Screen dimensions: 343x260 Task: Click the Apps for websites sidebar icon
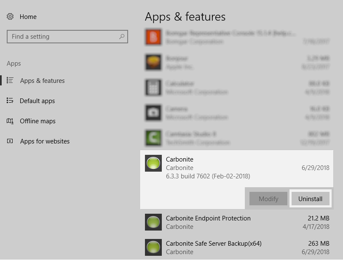[x=10, y=141]
